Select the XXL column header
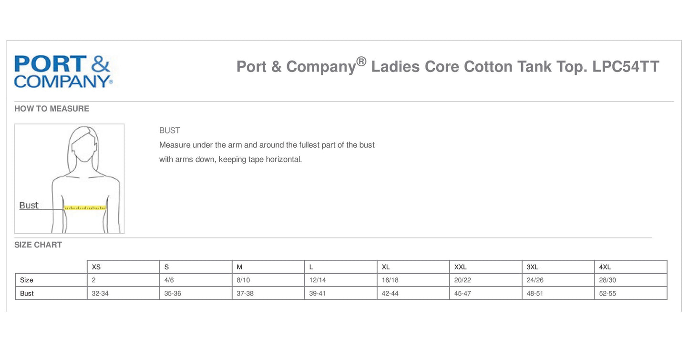Screen dimensions: 689x338 [461, 267]
